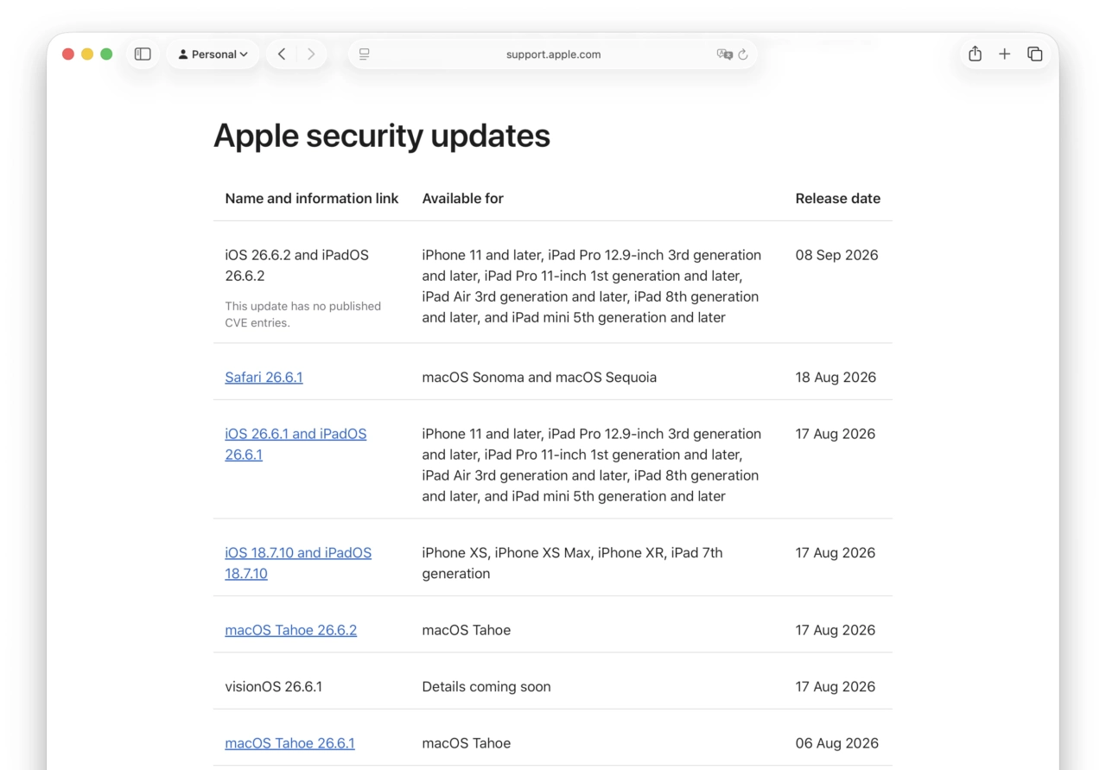Screen dimensions: 1106x770
Task: Show the tab overview
Action: click(x=1034, y=54)
